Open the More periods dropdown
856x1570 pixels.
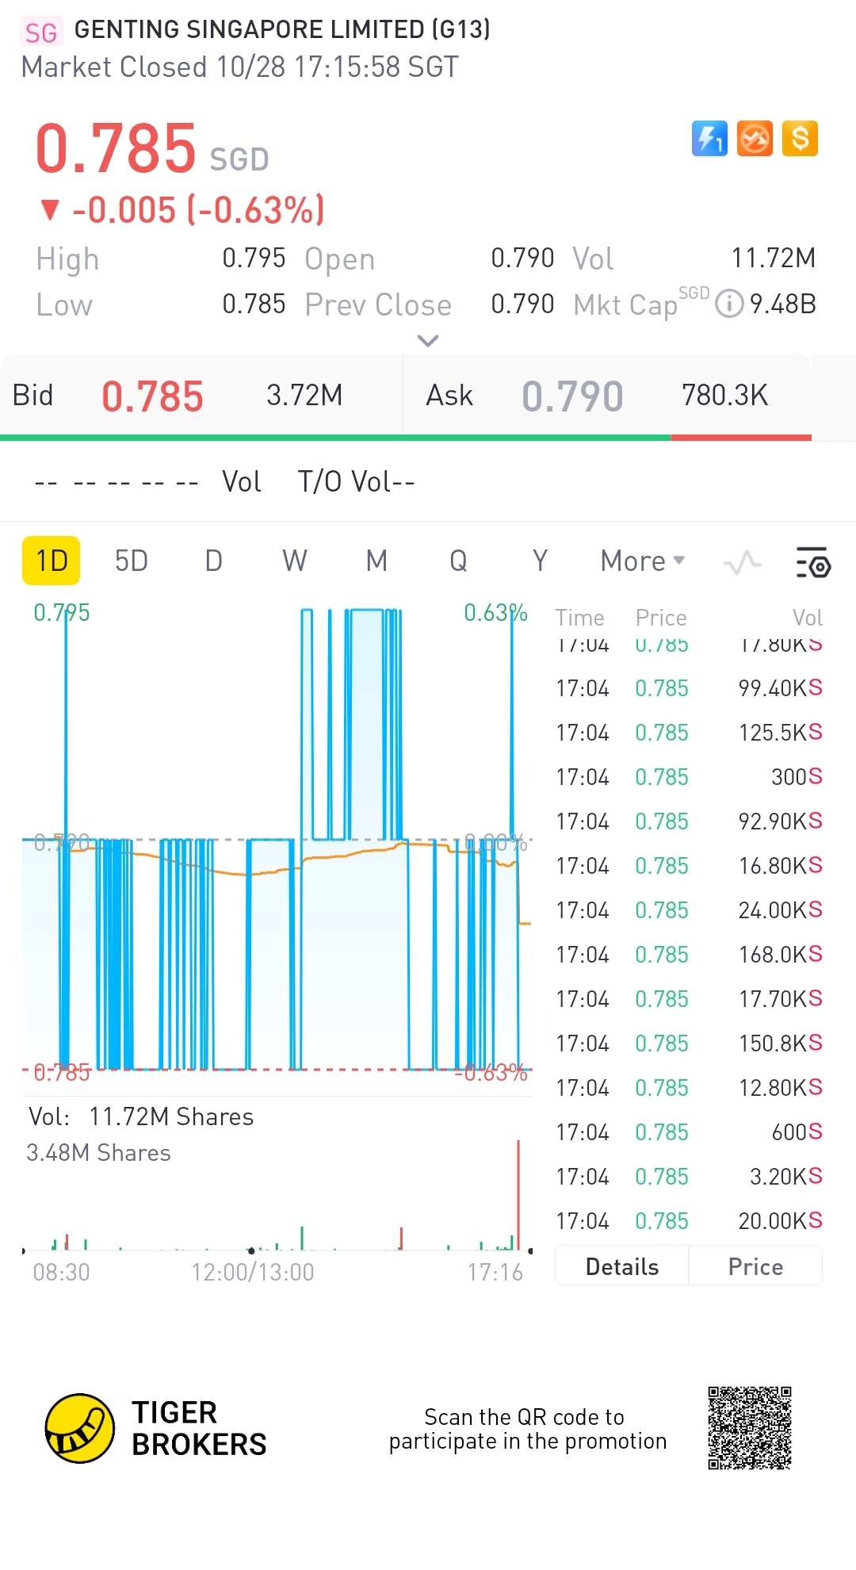coord(643,561)
